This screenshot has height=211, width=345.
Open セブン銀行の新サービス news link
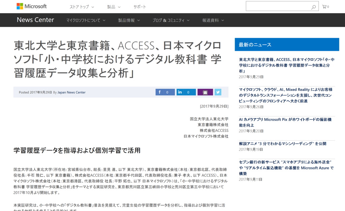(x=286, y=168)
